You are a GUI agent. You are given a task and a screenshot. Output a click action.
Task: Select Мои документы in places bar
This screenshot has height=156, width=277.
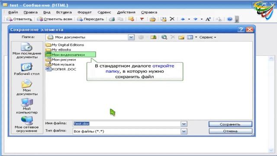coord(27,88)
